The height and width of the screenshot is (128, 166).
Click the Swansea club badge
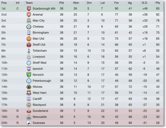click(x=29, y=123)
